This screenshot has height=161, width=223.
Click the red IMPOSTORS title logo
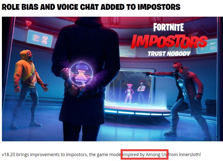click(x=169, y=41)
